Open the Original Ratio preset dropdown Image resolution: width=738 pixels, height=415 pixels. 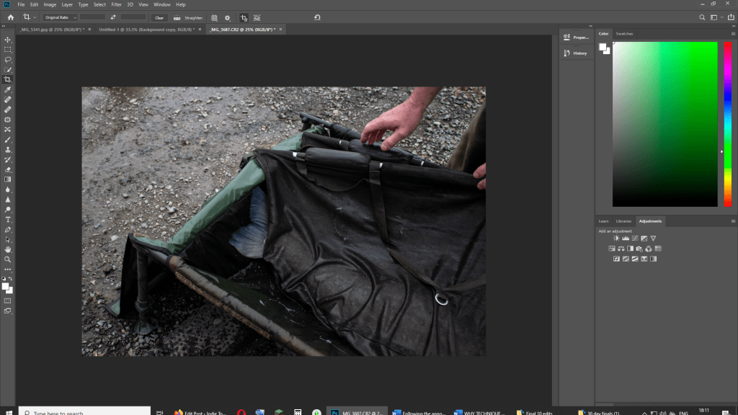coord(60,17)
